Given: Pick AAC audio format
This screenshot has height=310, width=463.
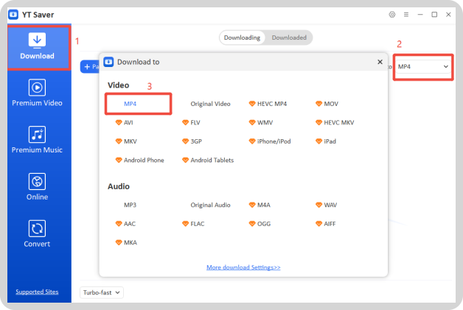Looking at the screenshot, I should pos(125,224).
